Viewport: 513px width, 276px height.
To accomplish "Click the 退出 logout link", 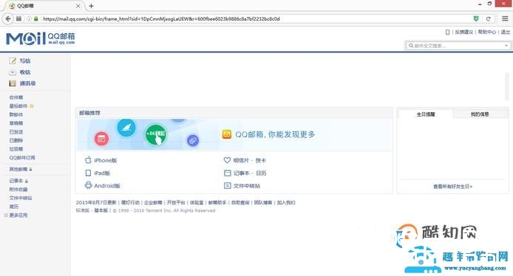I will [x=505, y=32].
